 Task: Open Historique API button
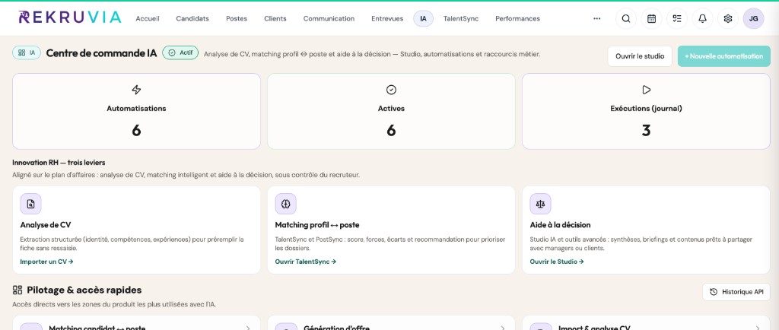[x=736, y=292]
